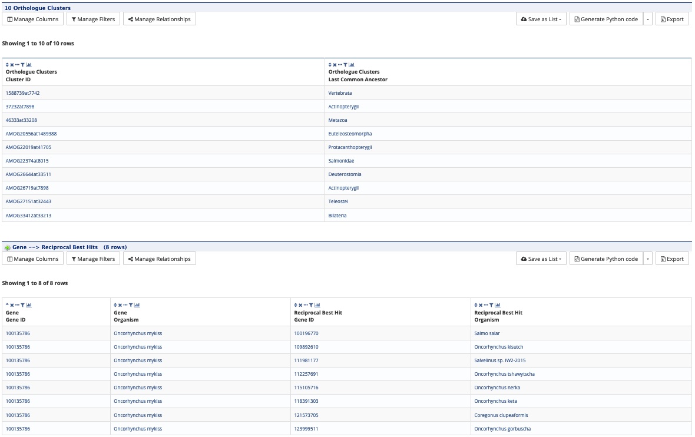
Task: Remove the Reciprocal Best Hit Gene ID column
Action: pyautogui.click(x=300, y=305)
